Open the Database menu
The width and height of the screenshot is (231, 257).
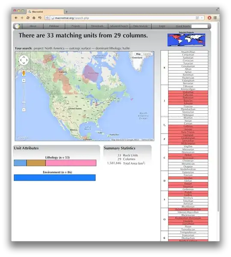click(54, 26)
